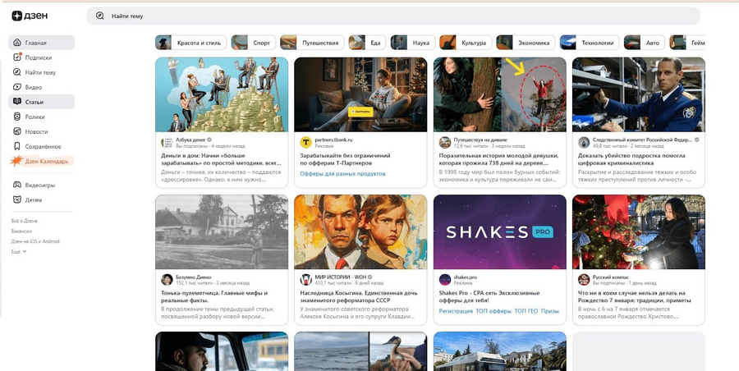The height and width of the screenshot is (371, 739).
Task: Click the Найти тему search field
Action: [393, 16]
